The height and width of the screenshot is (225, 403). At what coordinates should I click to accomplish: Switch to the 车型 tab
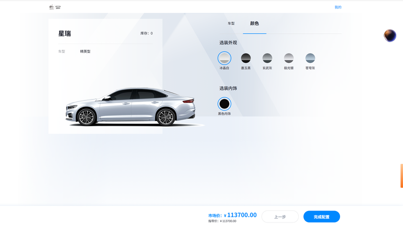coord(231,23)
